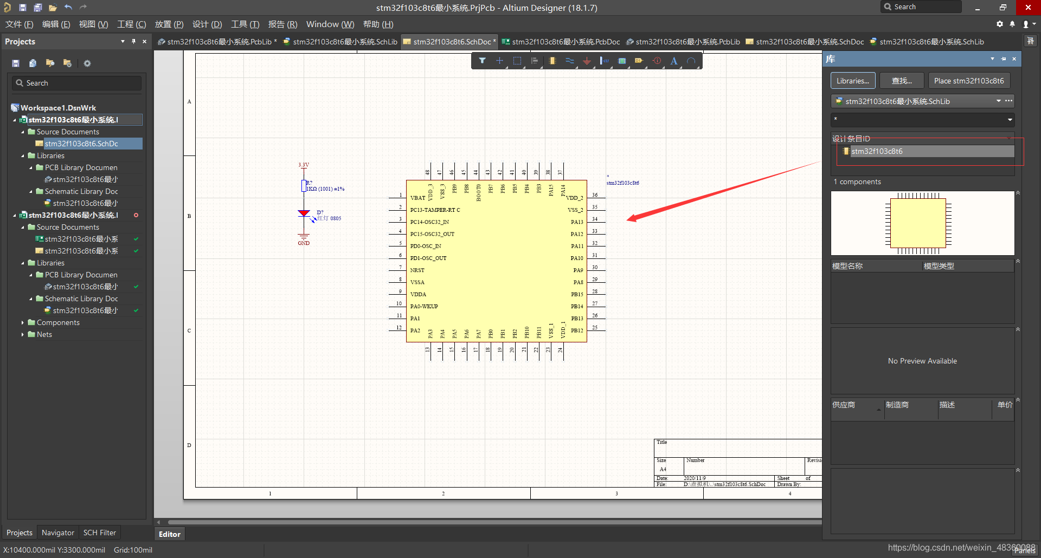This screenshot has width=1041, height=558.
Task: Open Projects panel settings gear
Action: 87,63
